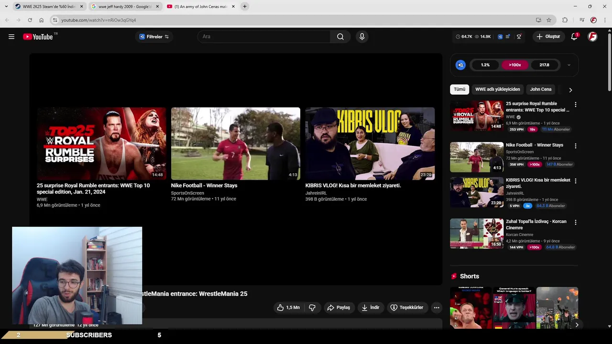Viewport: 612px width, 344px height.
Task: Click the Teşekkürler thanks button
Action: coord(407,308)
